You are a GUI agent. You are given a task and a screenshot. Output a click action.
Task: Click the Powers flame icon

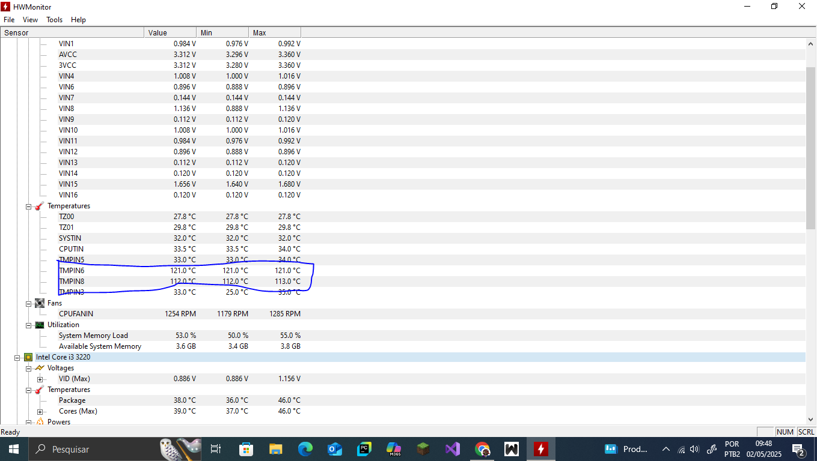(x=40, y=422)
